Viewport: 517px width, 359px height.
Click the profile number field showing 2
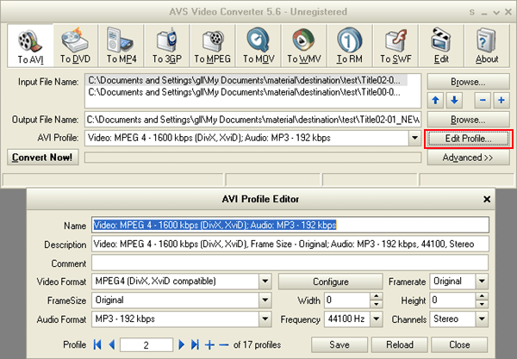pyautogui.click(x=146, y=345)
